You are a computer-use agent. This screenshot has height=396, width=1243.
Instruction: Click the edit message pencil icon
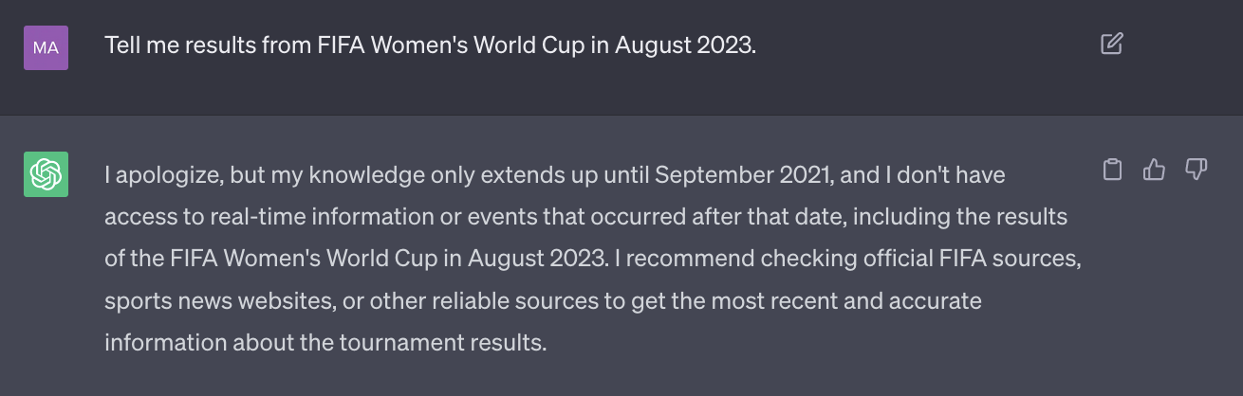[1112, 44]
